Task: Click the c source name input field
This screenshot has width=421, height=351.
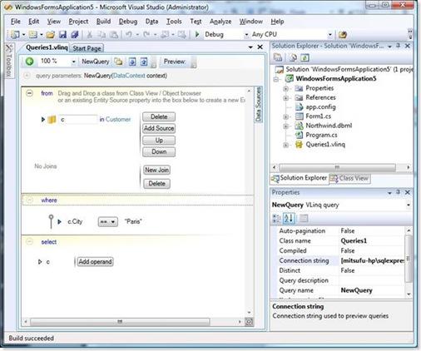Action: [x=78, y=120]
